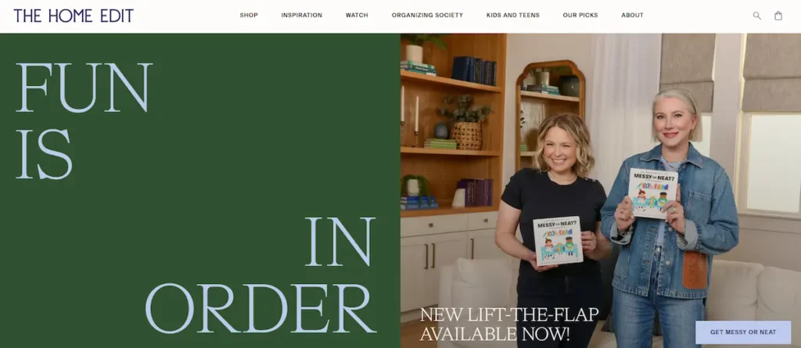Open the Inspiration menu

(301, 16)
